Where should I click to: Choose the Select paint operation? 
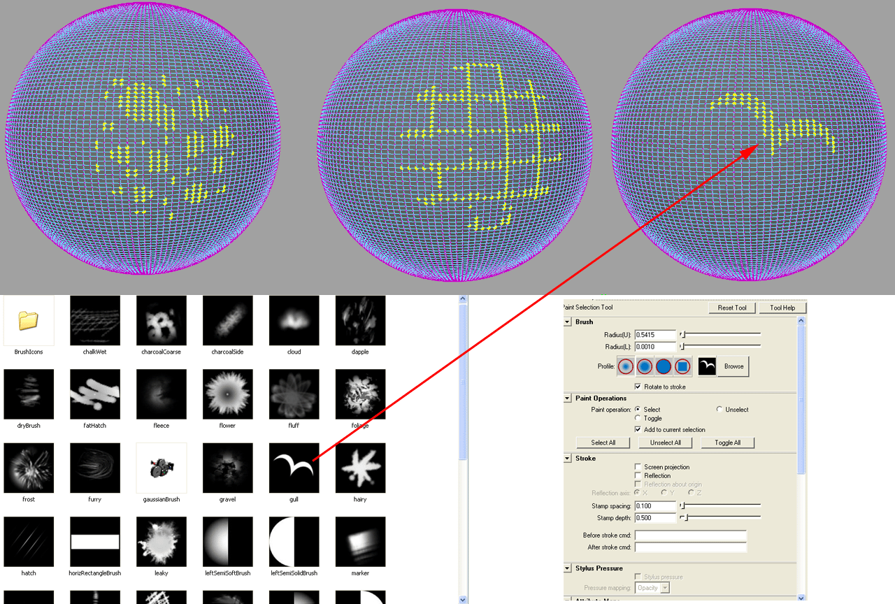tap(638, 410)
